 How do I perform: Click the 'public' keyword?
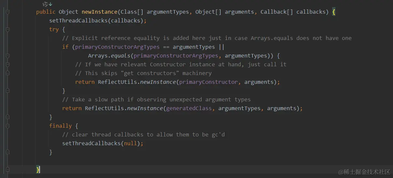46,12
